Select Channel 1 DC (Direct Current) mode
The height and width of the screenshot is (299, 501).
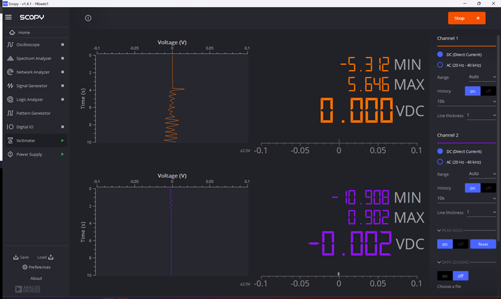point(440,54)
